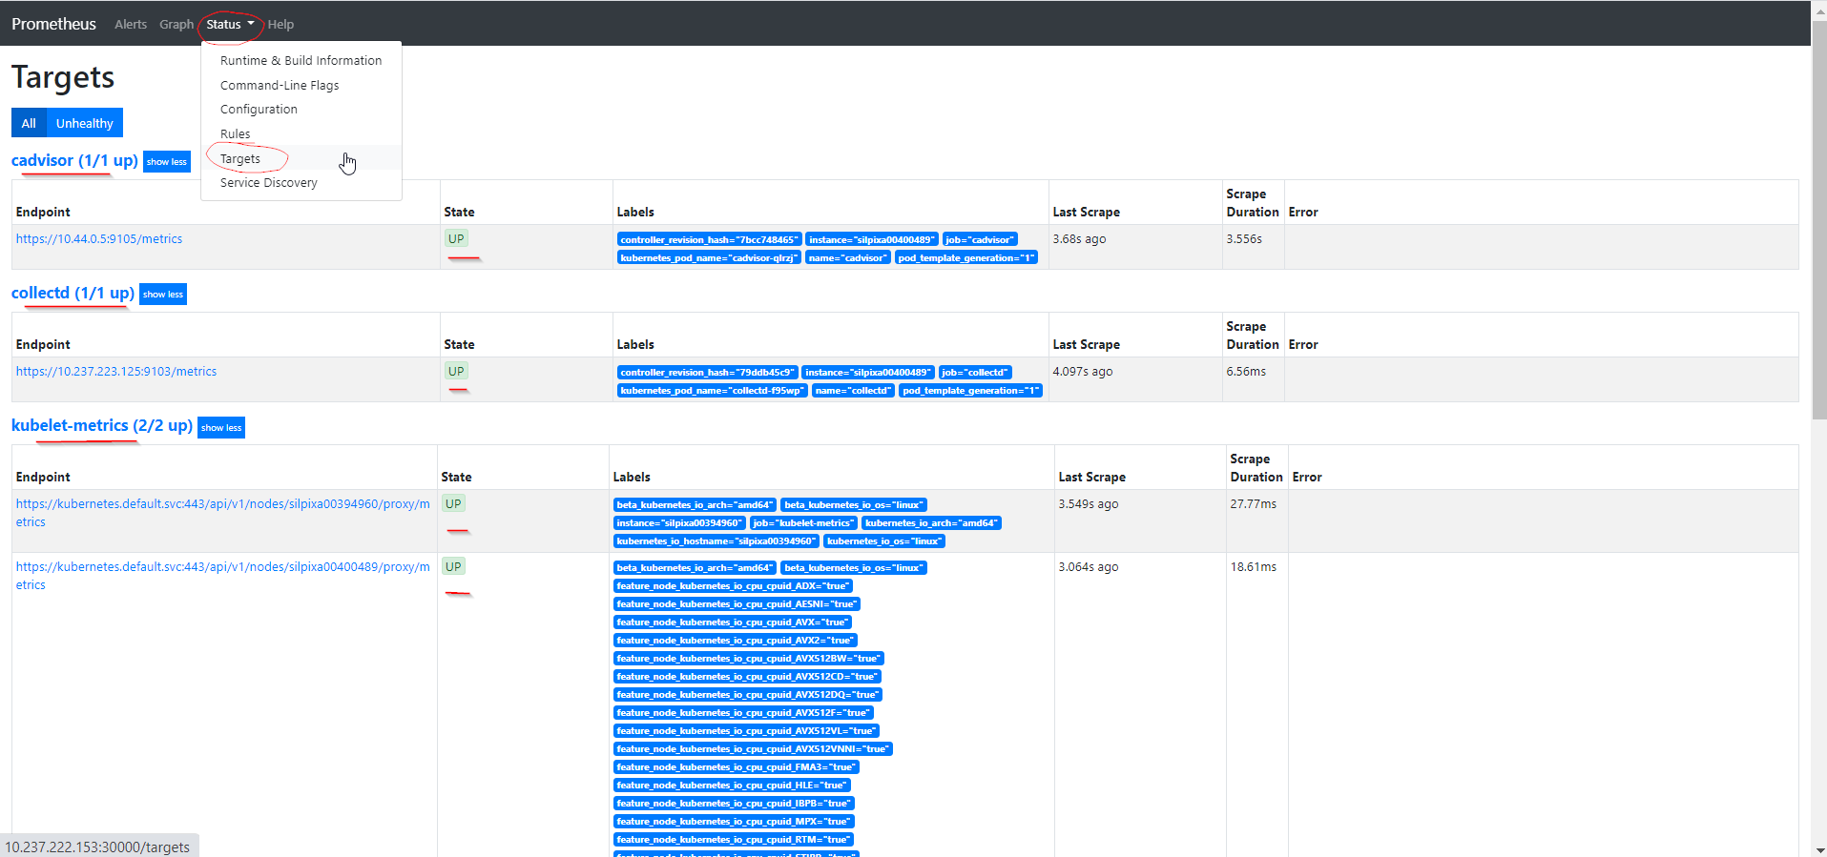Click the UP badge of the silpixa00394960 node
Viewport: 1827px width, 857px height.
pos(453,503)
